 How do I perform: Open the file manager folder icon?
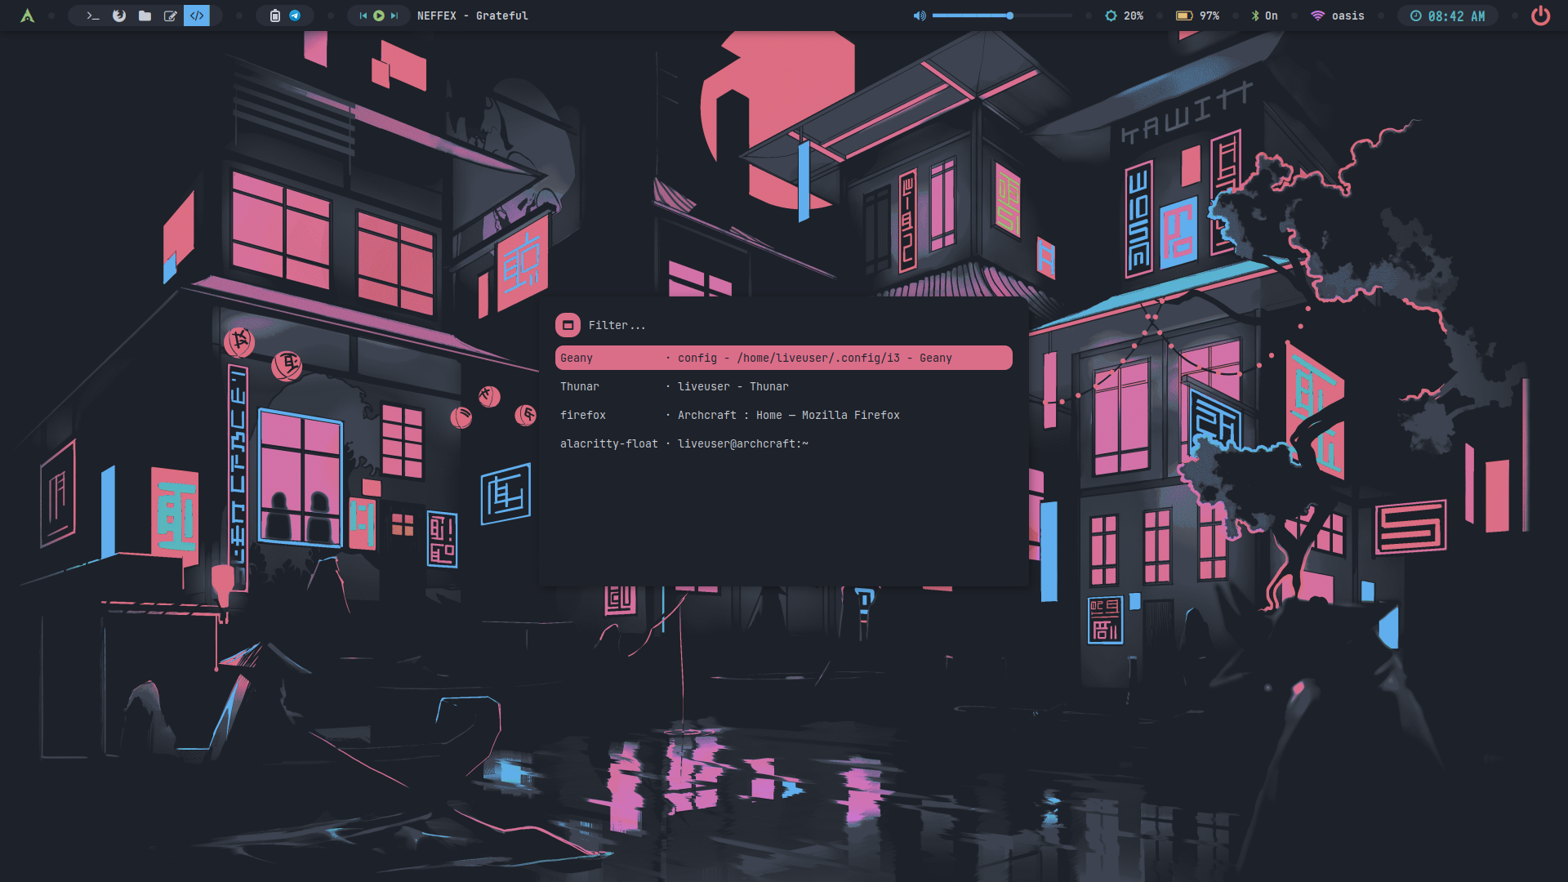pos(145,16)
